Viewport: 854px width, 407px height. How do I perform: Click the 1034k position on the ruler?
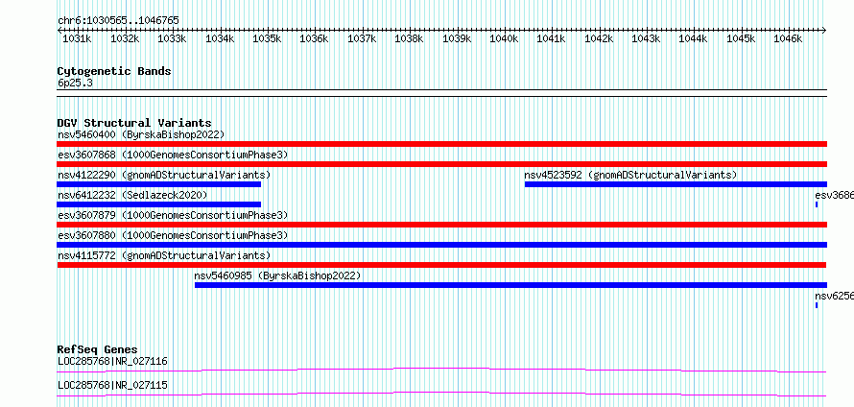[x=220, y=38]
